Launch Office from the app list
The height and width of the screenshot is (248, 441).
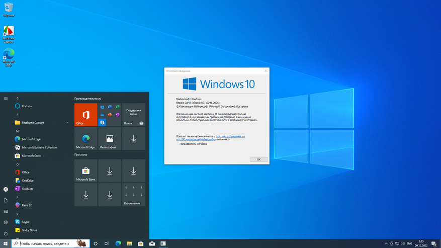click(42, 172)
